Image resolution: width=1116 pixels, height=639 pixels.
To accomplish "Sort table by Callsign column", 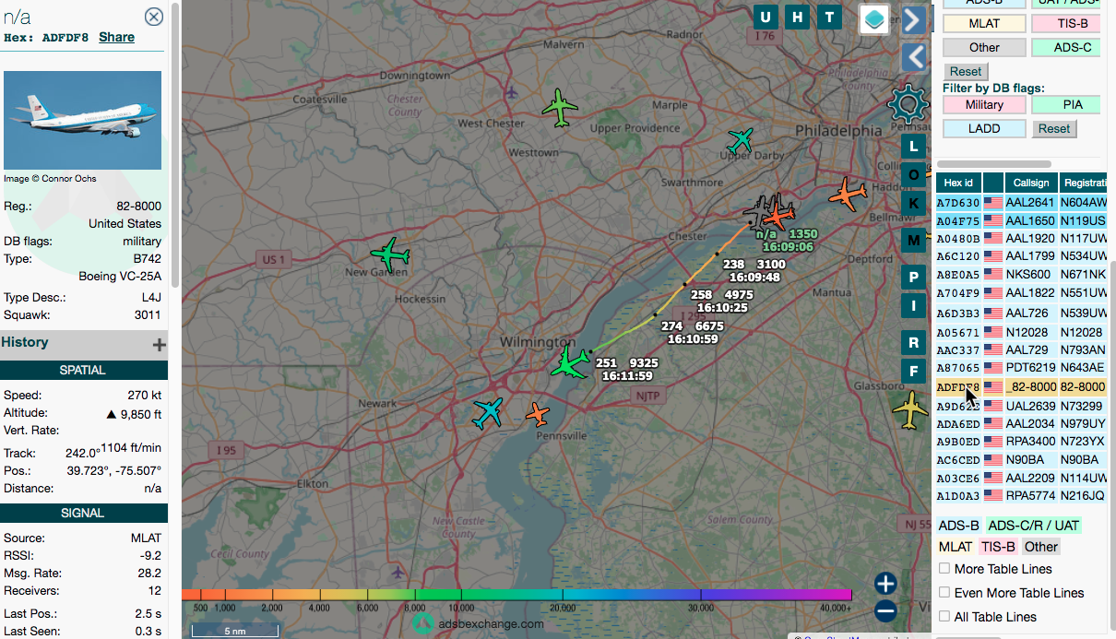I will point(1031,183).
